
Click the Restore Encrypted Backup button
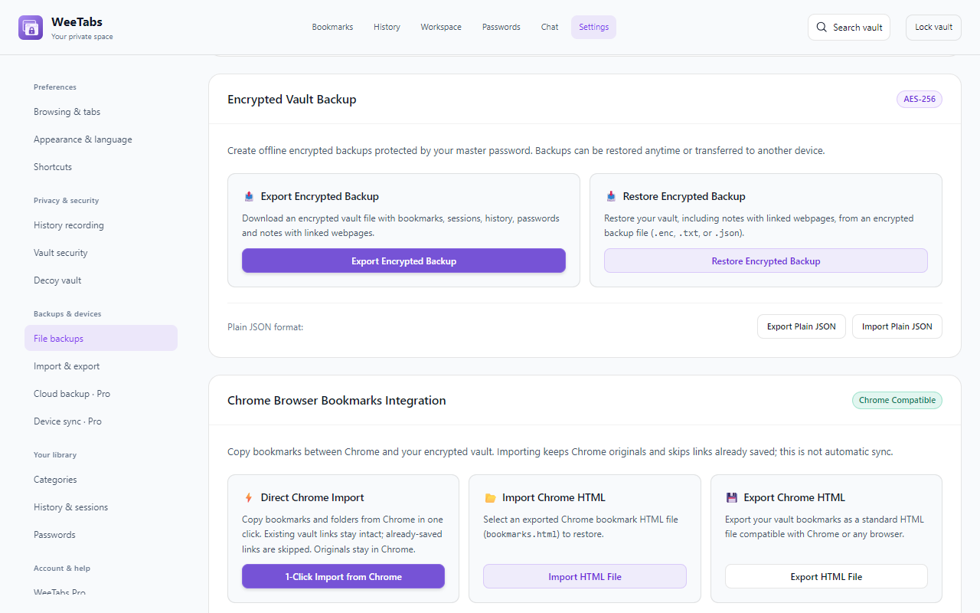coord(766,261)
